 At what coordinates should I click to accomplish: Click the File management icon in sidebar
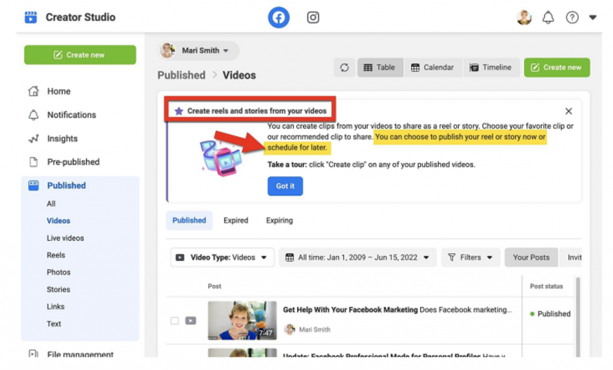34,354
